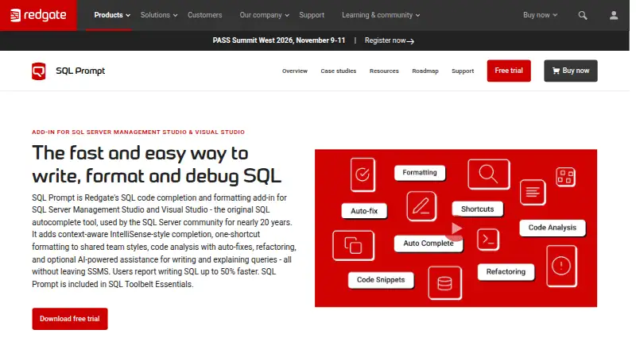Click the magnifier search icon in video

pos(488,174)
